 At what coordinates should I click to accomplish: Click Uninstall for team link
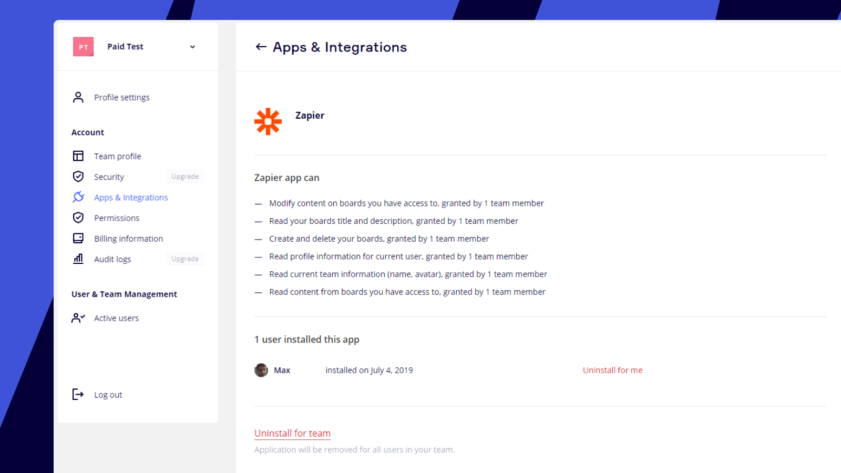[x=292, y=433]
